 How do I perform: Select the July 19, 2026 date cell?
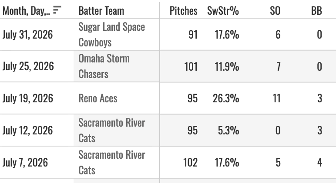pos(28,98)
